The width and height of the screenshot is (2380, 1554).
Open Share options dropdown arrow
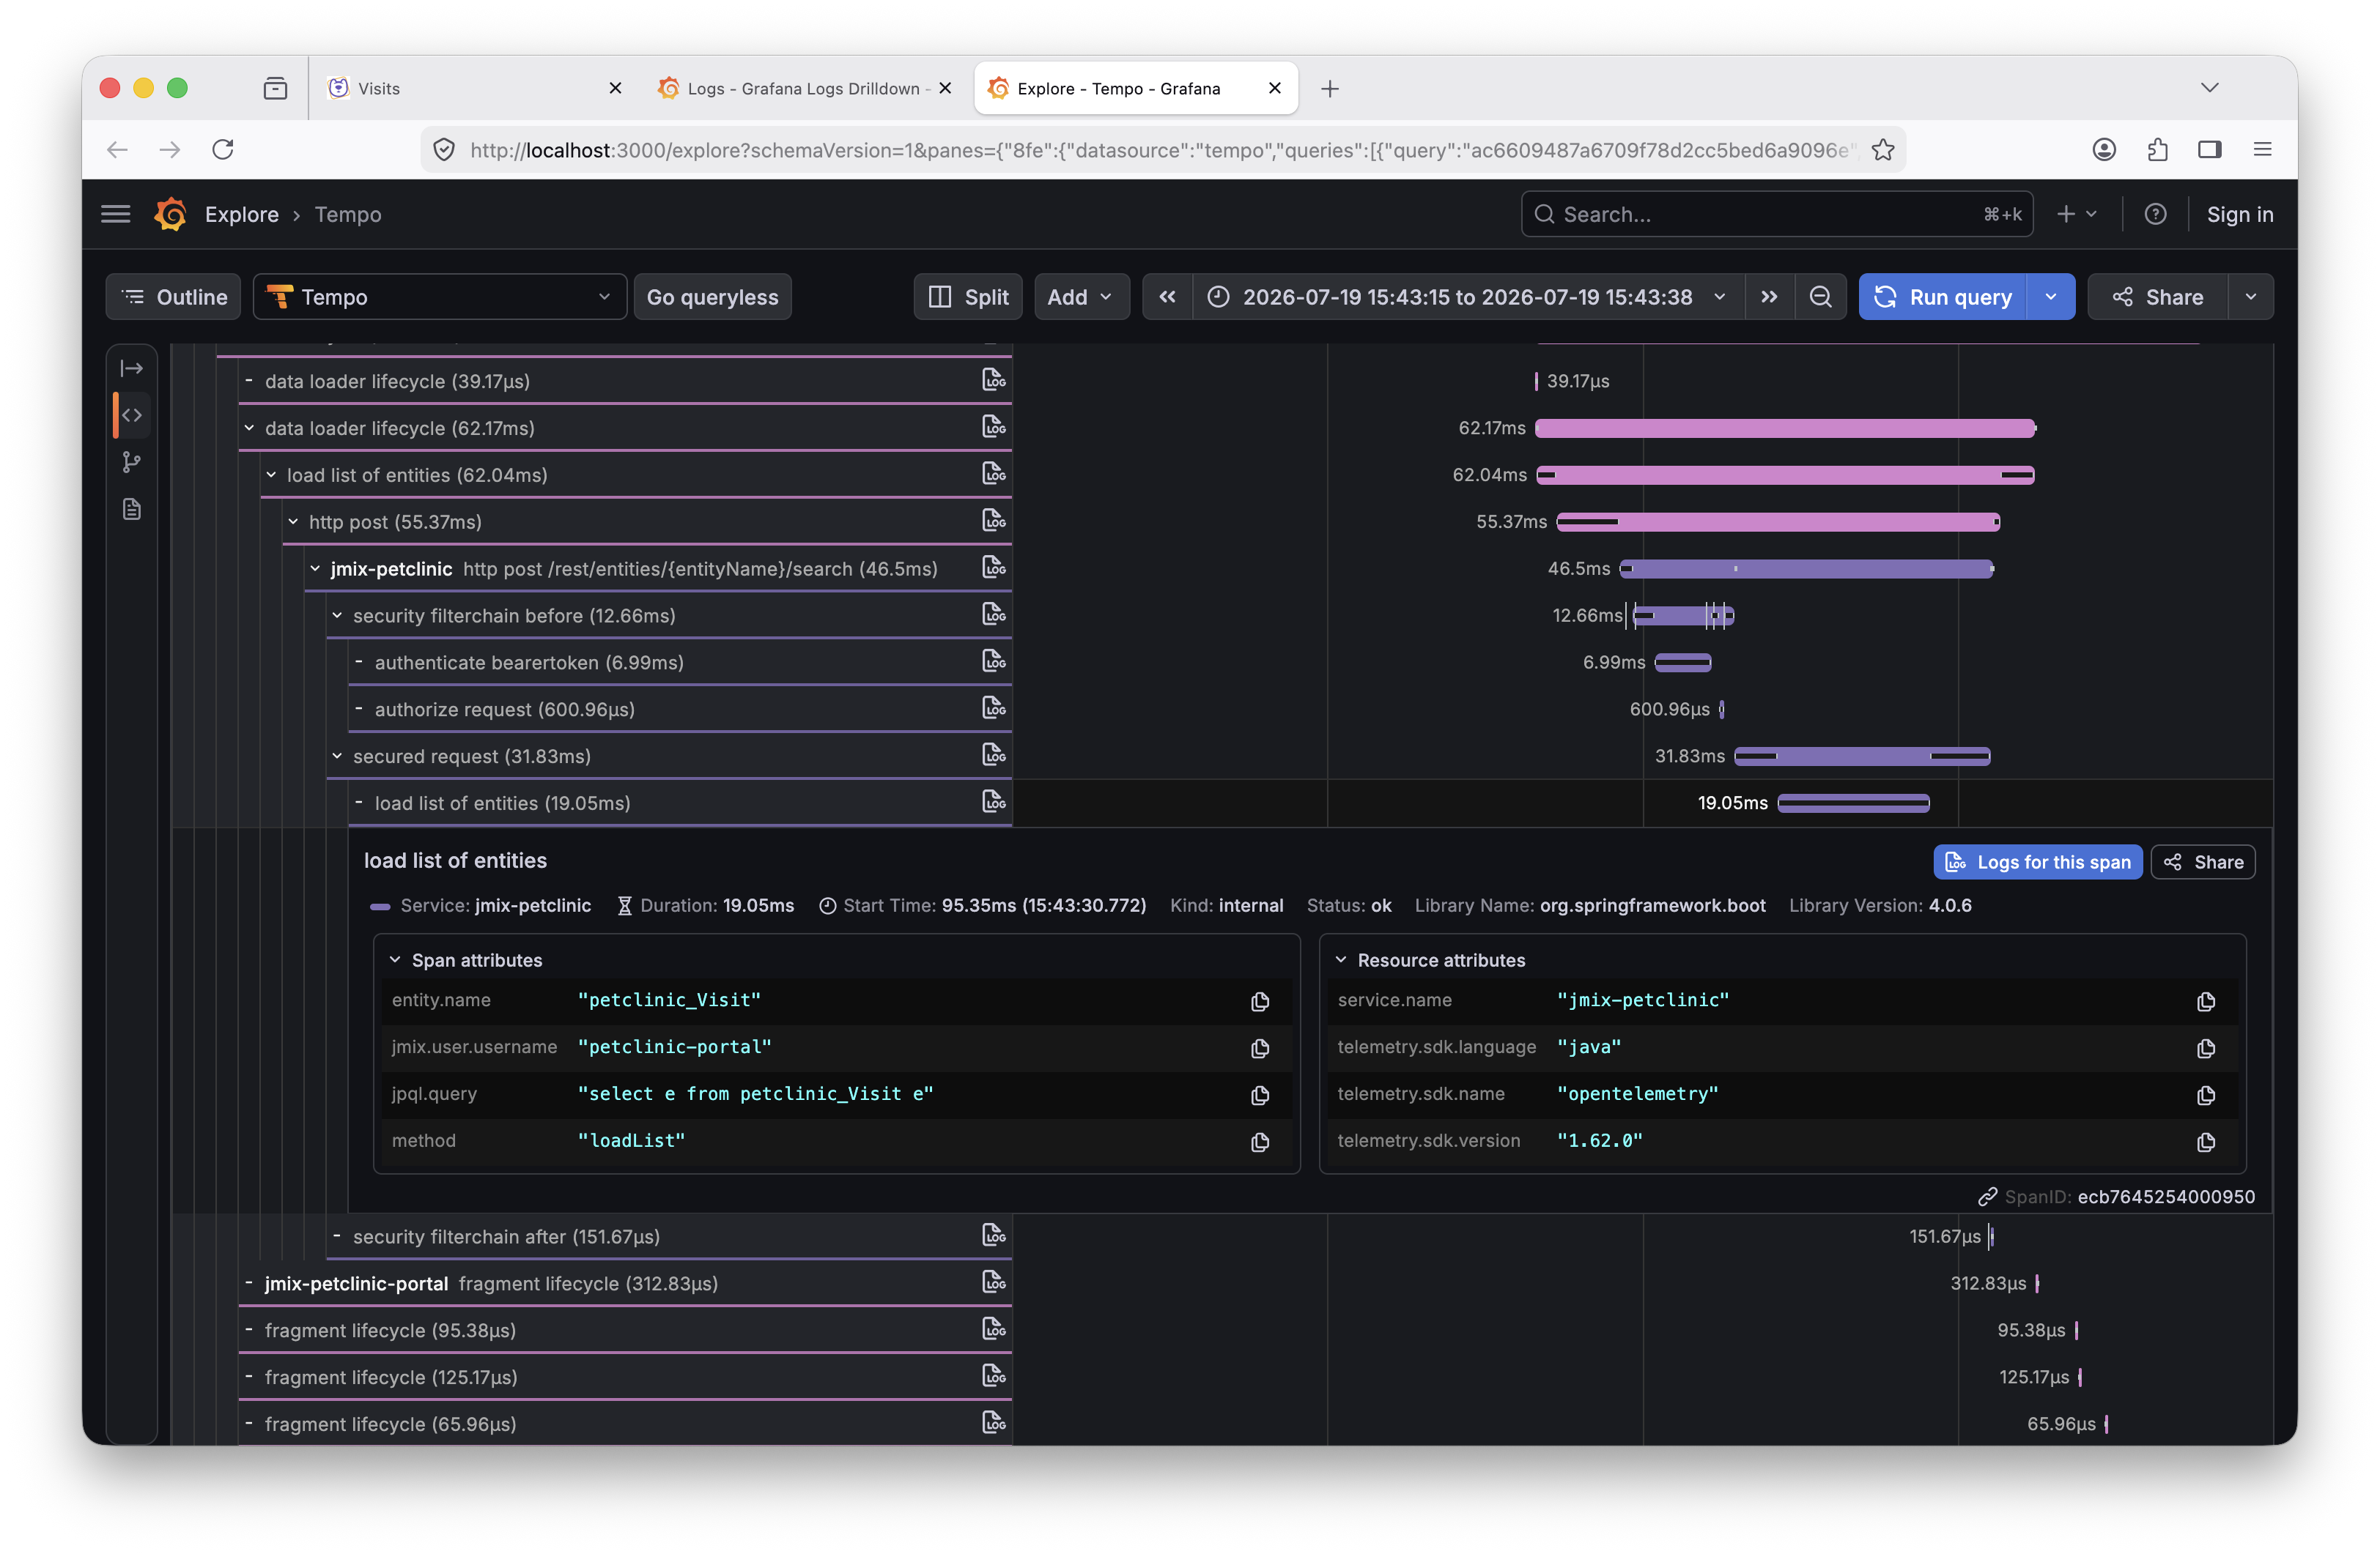2250,297
